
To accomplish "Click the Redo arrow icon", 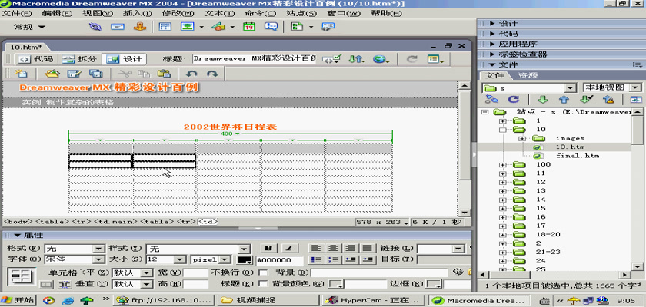I will pyautogui.click(x=212, y=74).
